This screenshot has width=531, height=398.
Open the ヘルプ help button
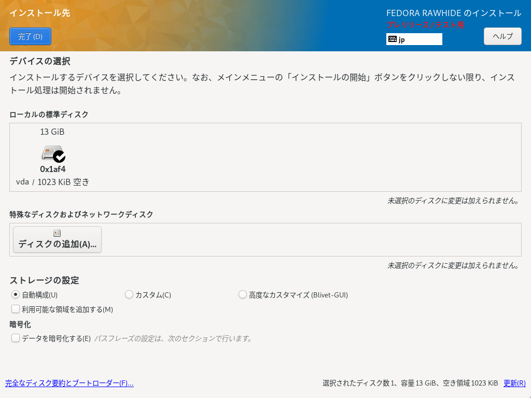coord(502,36)
